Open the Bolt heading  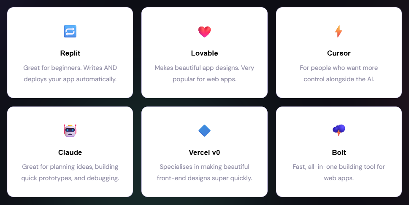[x=339, y=152]
